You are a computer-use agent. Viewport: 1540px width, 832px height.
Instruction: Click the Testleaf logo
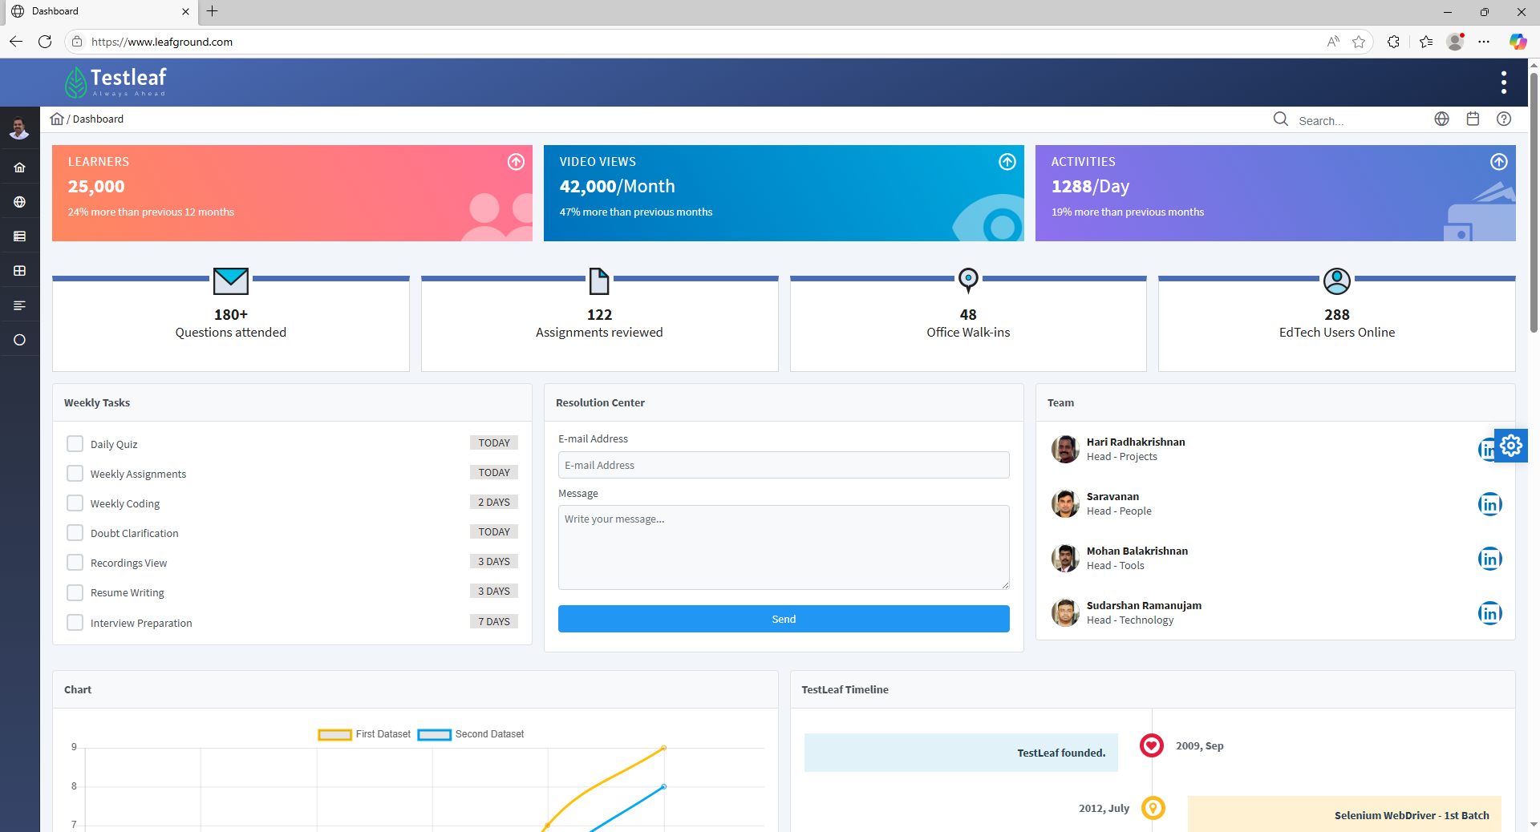click(115, 82)
